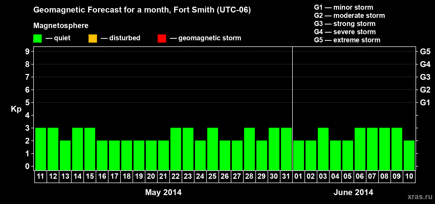Image resolution: width=435 pixels, height=204 pixels.
Task: Select the May 13 Kp bar
Action: pyautogui.click(x=65, y=155)
